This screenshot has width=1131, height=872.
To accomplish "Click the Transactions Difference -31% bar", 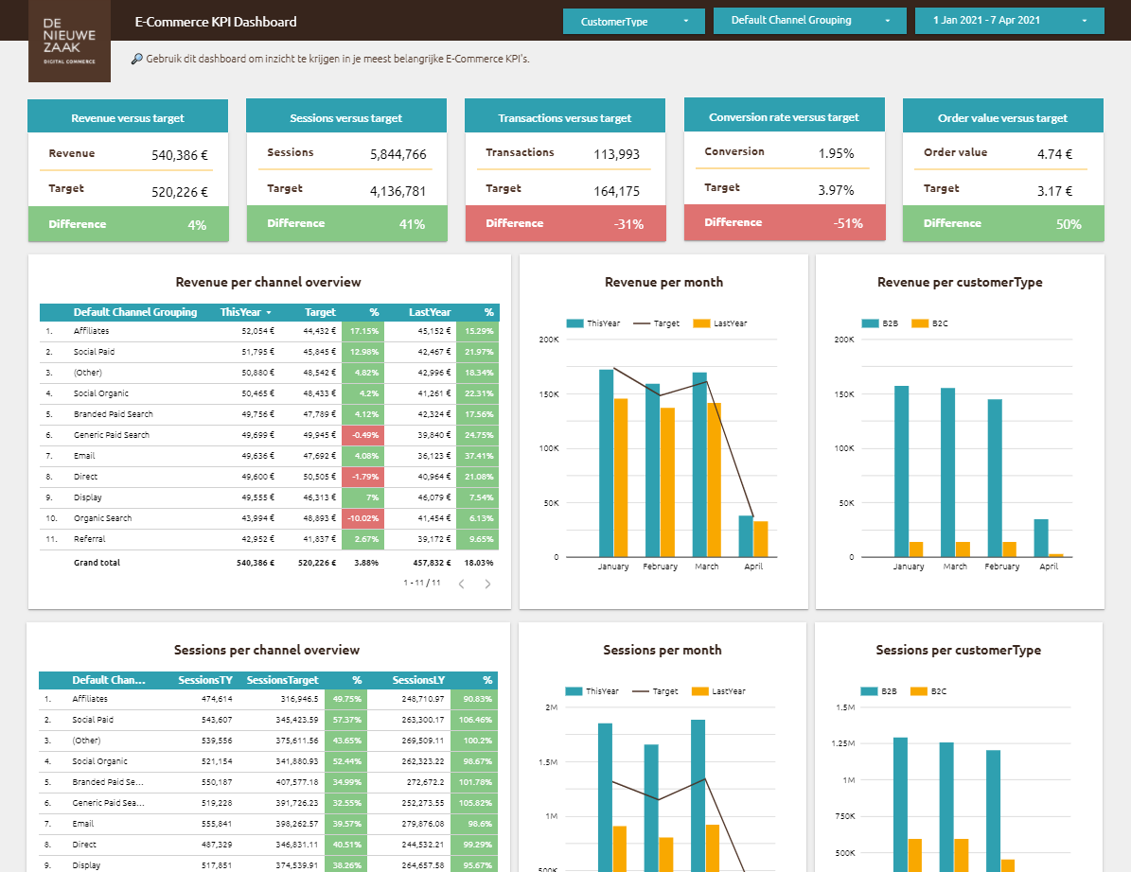I will click(566, 223).
